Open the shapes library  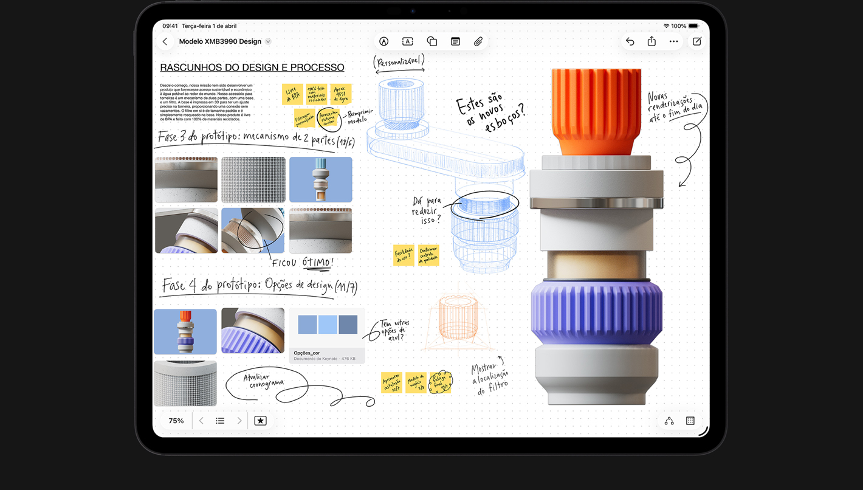pyautogui.click(x=431, y=41)
